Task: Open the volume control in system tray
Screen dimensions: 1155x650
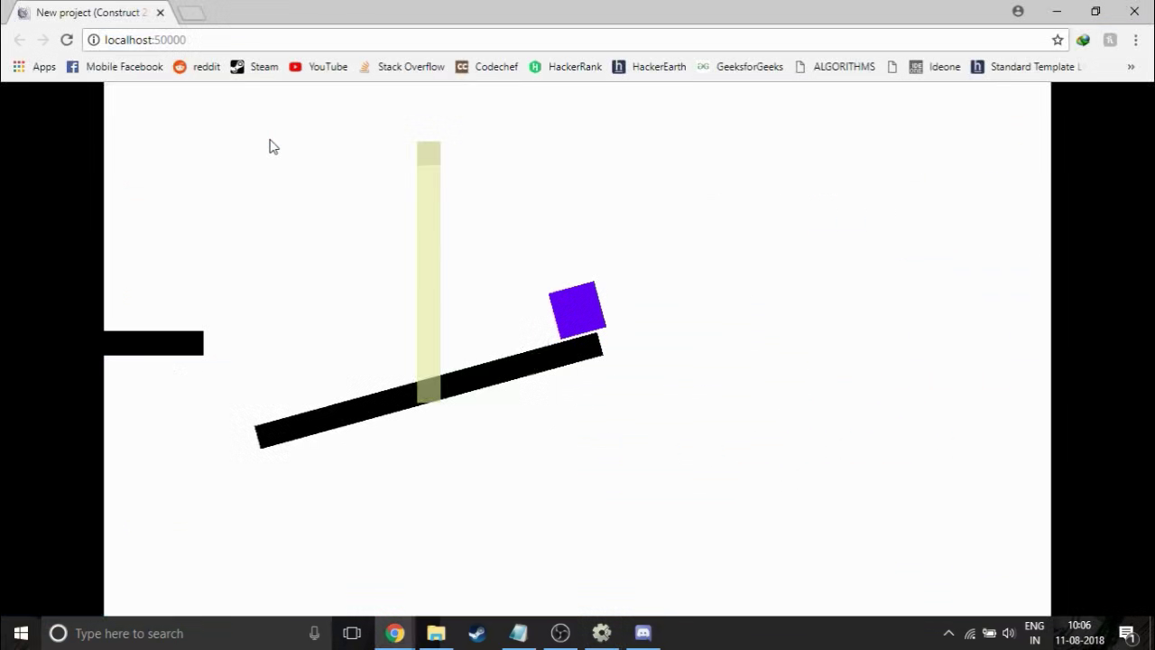Action: pos(1008,634)
